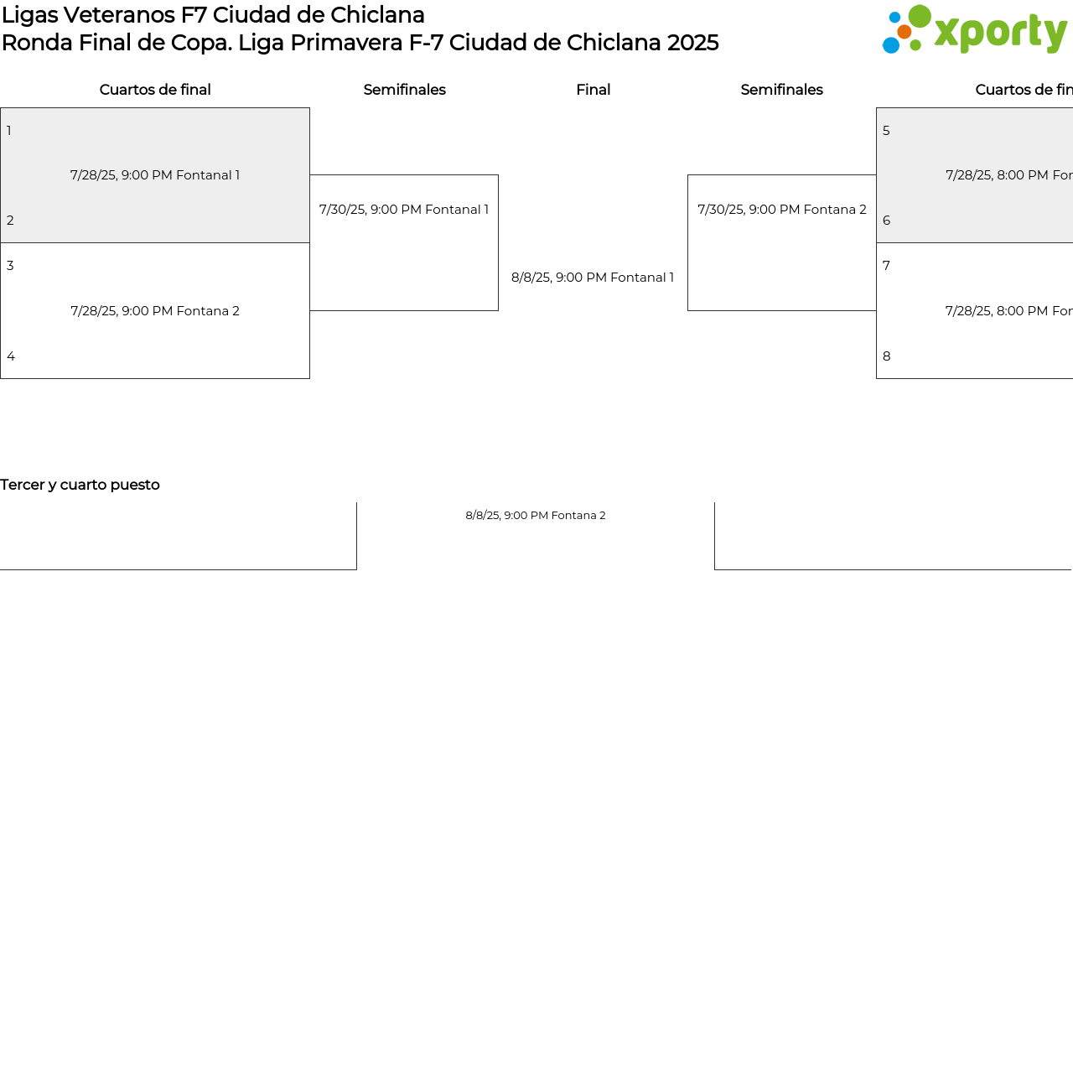Open the final match on 8/8/25 at Fontanal 1

pyautogui.click(x=593, y=278)
